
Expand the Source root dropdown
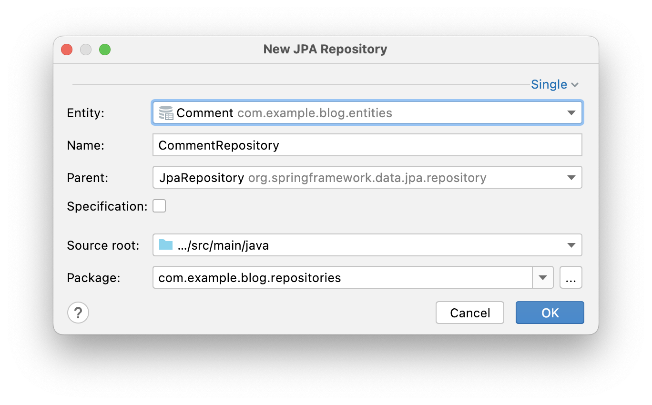[571, 245]
